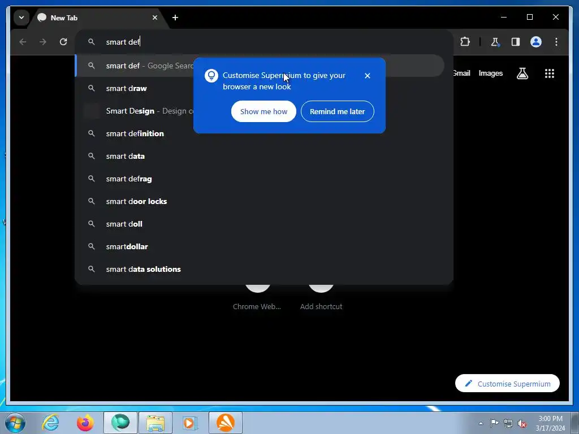Open the Action Center flag icon
This screenshot has width=579, height=434.
tap(494, 423)
